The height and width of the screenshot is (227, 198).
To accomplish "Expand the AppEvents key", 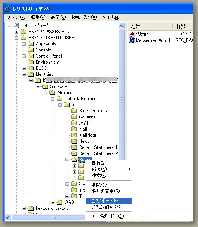I will coord(24,44).
